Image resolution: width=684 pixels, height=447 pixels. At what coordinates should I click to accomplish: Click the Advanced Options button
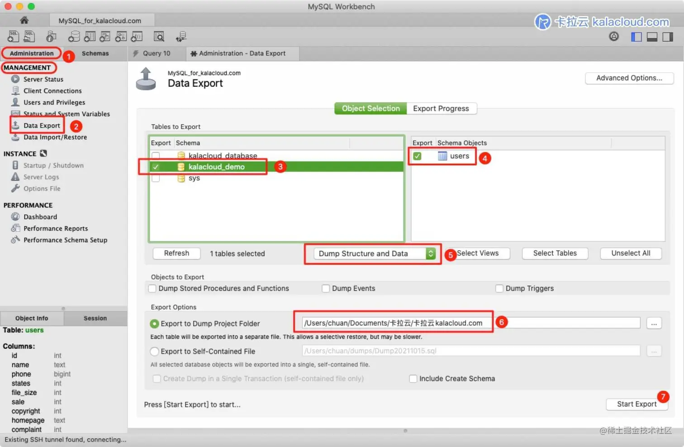click(629, 78)
